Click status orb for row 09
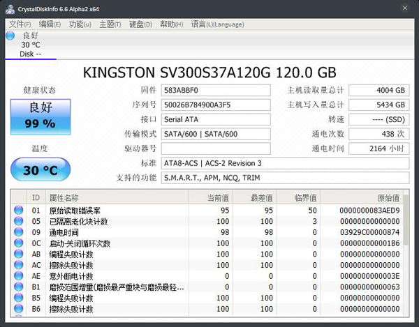The height and width of the screenshot is (327, 419). tap(18, 232)
